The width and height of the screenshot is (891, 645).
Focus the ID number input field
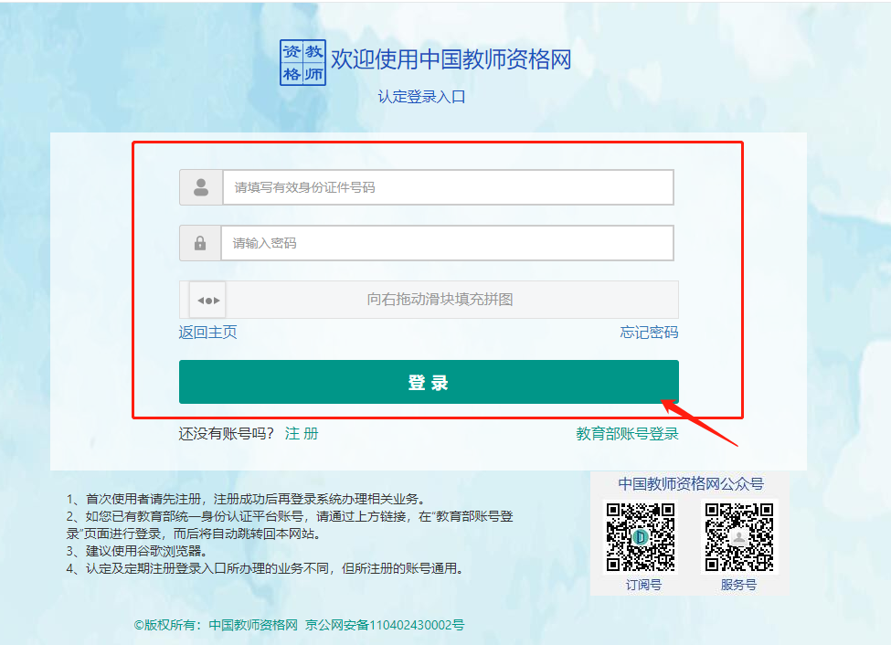click(x=449, y=187)
